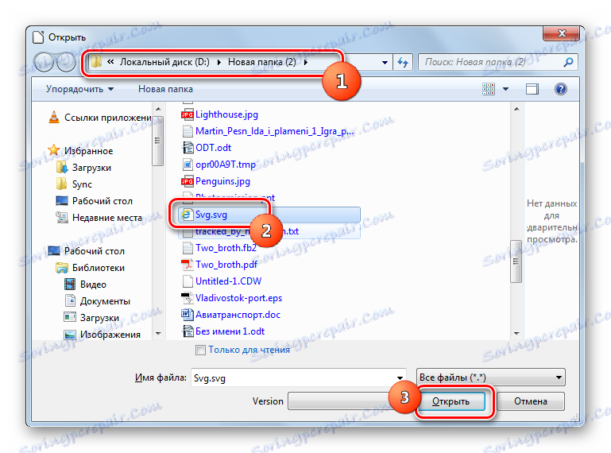The width and height of the screenshot is (611, 453).
Task: Click the search magnifier icon
Action: tap(569, 62)
